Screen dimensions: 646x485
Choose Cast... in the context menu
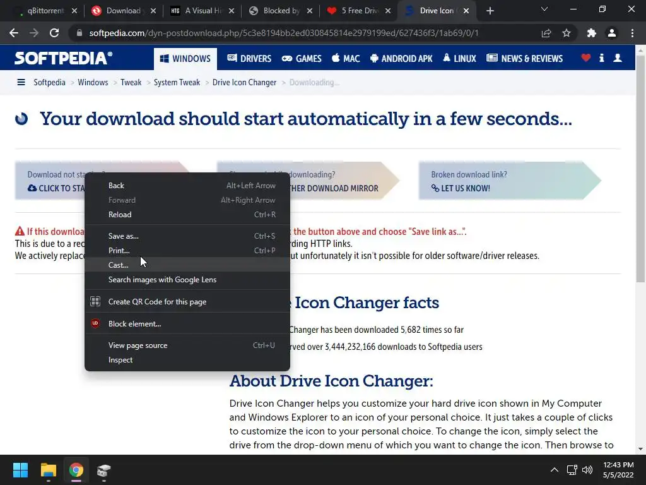pyautogui.click(x=187, y=265)
